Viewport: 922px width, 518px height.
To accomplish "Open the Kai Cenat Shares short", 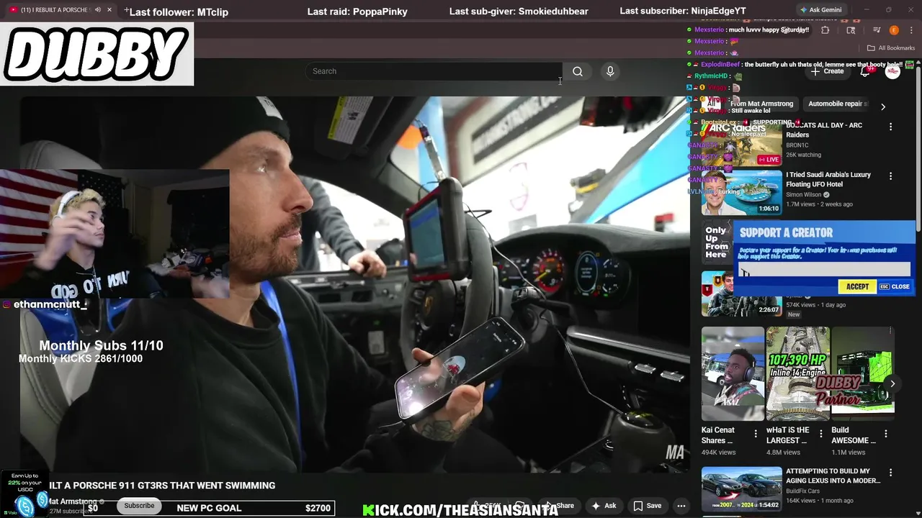I will click(x=733, y=373).
